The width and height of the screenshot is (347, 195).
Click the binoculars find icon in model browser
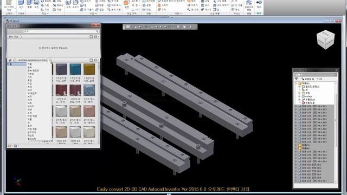point(320,79)
